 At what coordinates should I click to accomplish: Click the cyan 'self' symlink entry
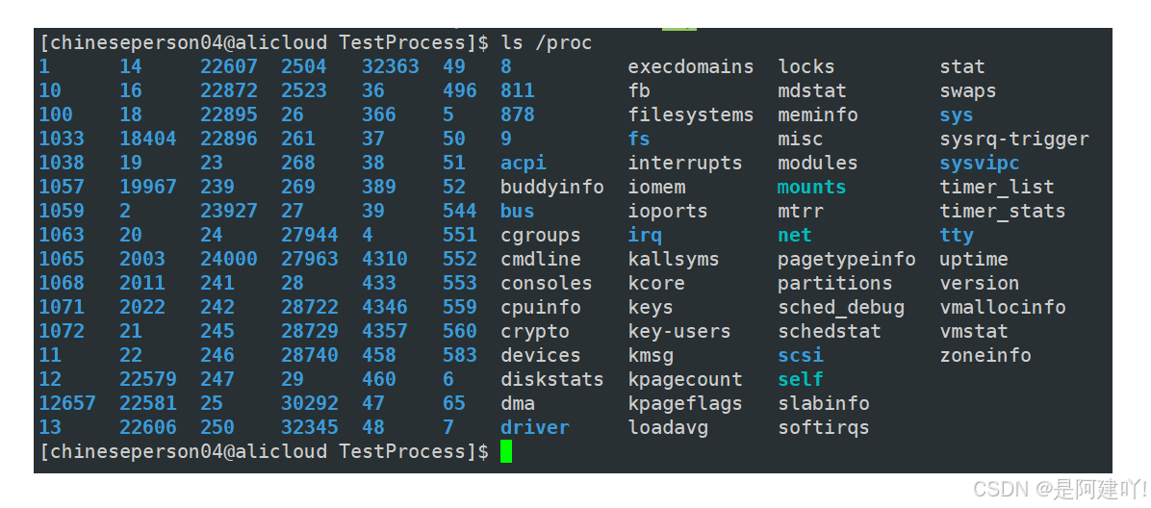coord(800,379)
